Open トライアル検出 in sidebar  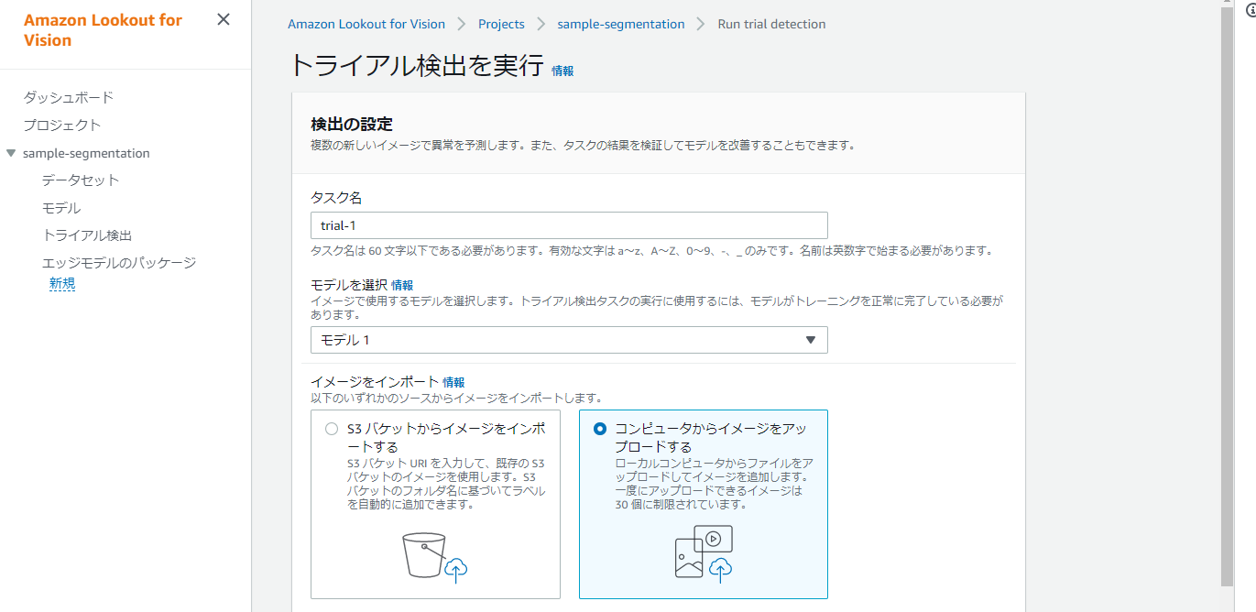click(87, 235)
